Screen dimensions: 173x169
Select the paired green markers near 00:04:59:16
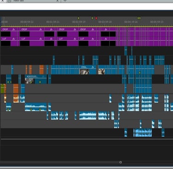139,18
